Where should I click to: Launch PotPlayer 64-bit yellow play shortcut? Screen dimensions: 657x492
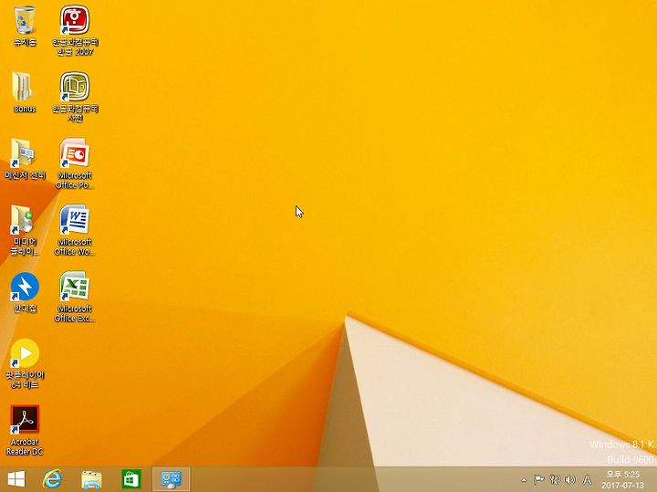coord(25,363)
